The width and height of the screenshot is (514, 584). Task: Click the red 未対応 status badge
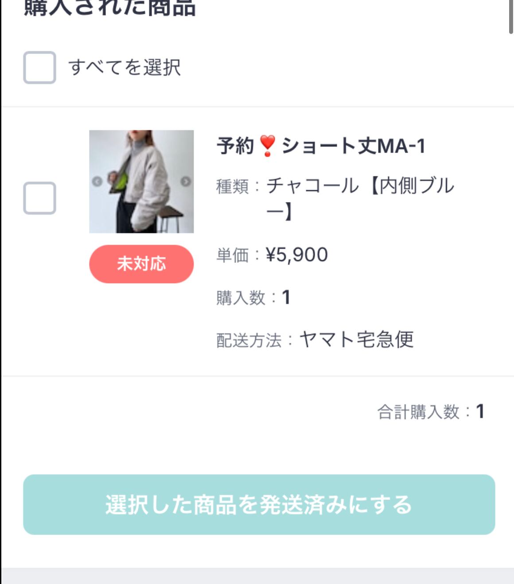pyautogui.click(x=141, y=264)
